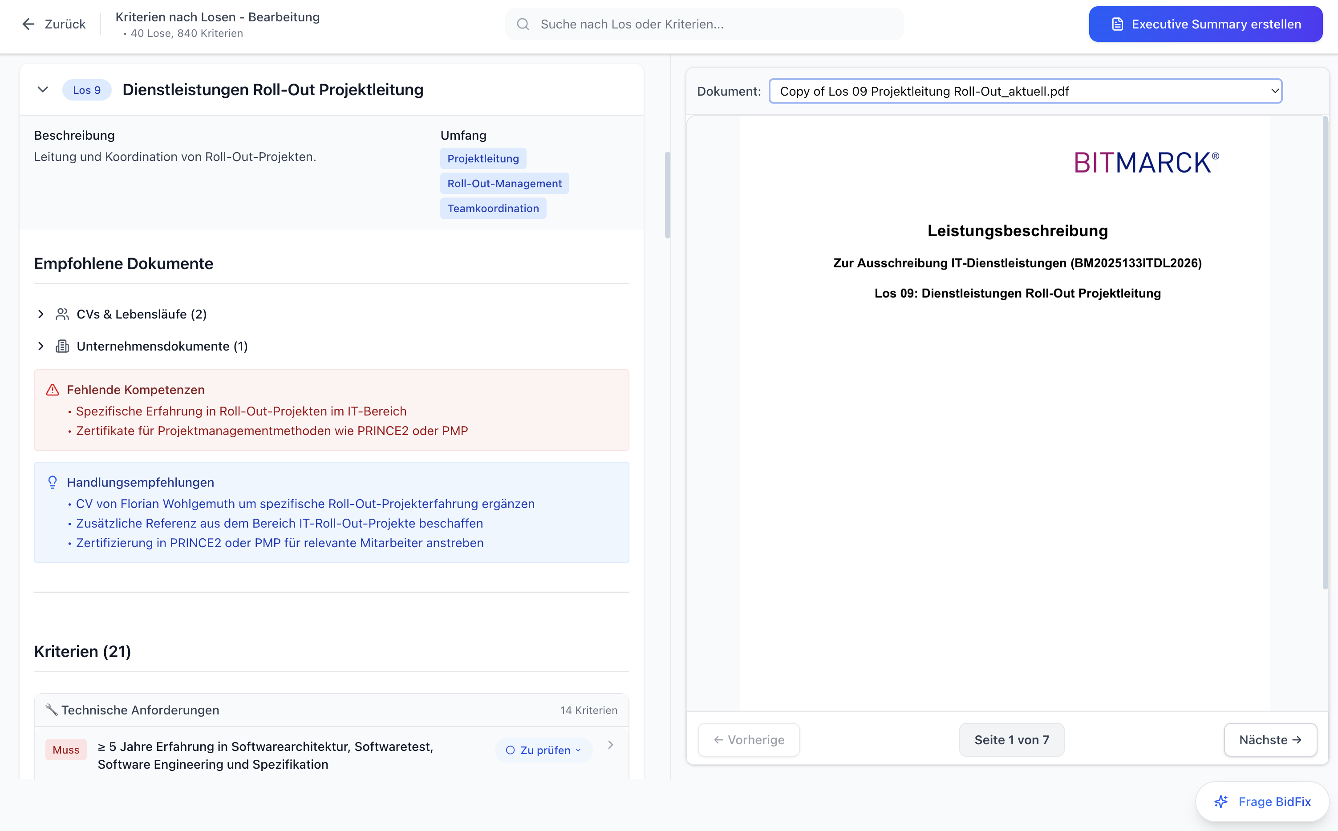1338x831 pixels.
Task: Click Executive Summary erstellen button
Action: (x=1205, y=24)
